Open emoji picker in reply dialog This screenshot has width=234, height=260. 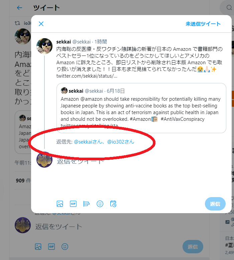point(100,204)
